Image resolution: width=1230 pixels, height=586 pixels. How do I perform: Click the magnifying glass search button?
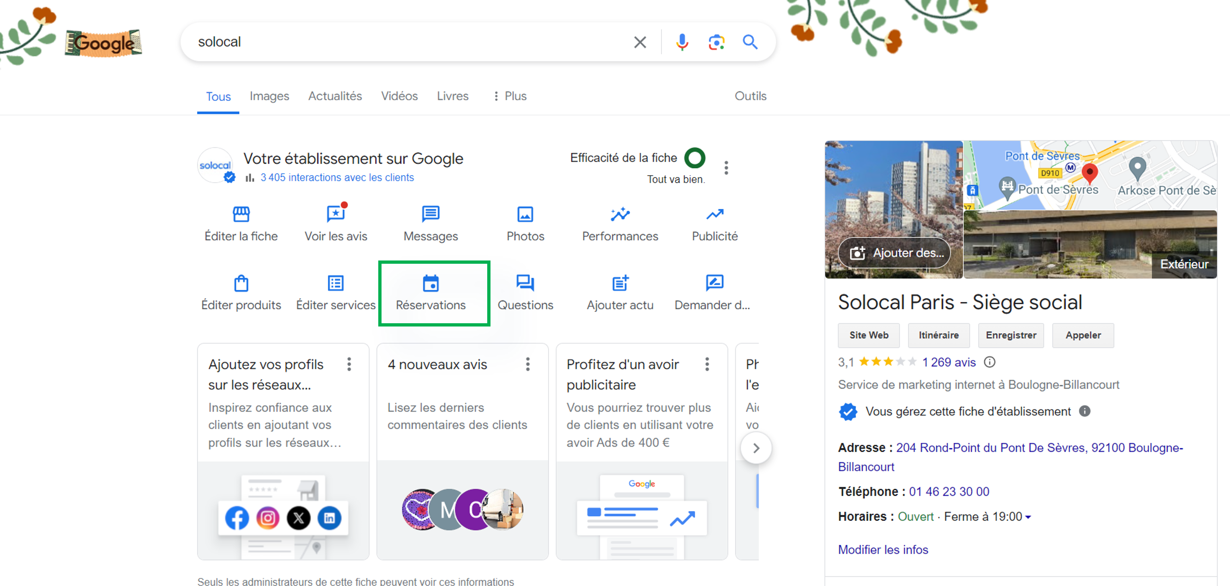tap(750, 42)
